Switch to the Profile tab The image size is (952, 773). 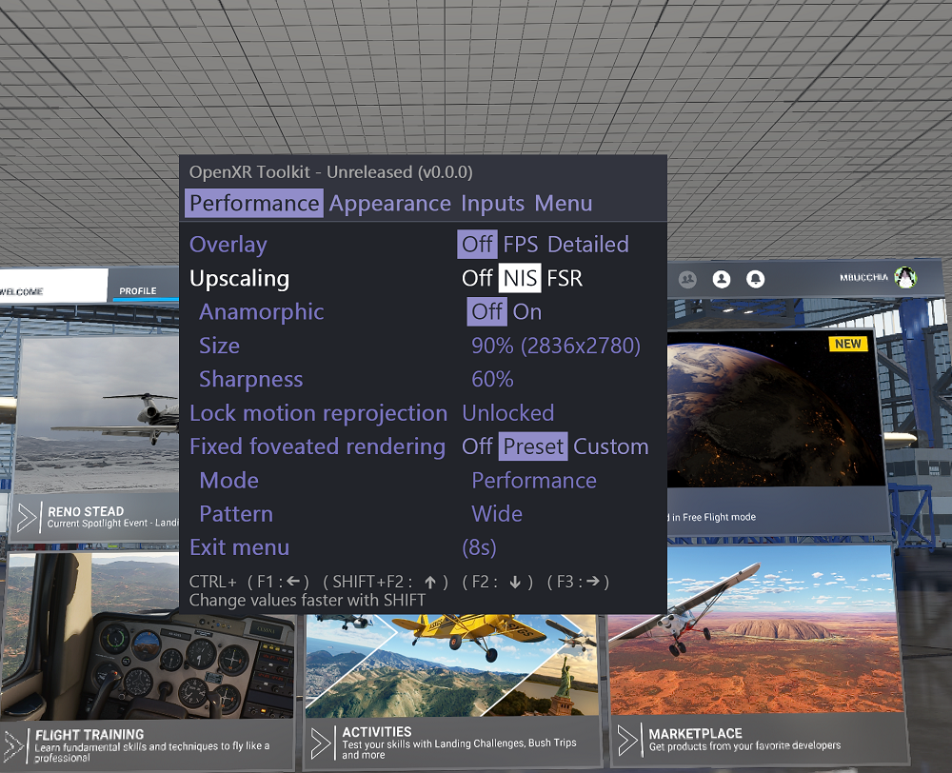(139, 290)
